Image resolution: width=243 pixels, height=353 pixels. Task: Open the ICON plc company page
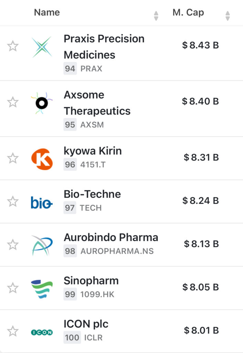click(86, 324)
